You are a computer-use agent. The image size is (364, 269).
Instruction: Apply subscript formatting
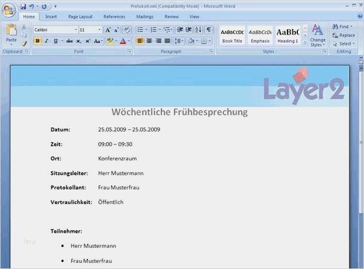79,41
